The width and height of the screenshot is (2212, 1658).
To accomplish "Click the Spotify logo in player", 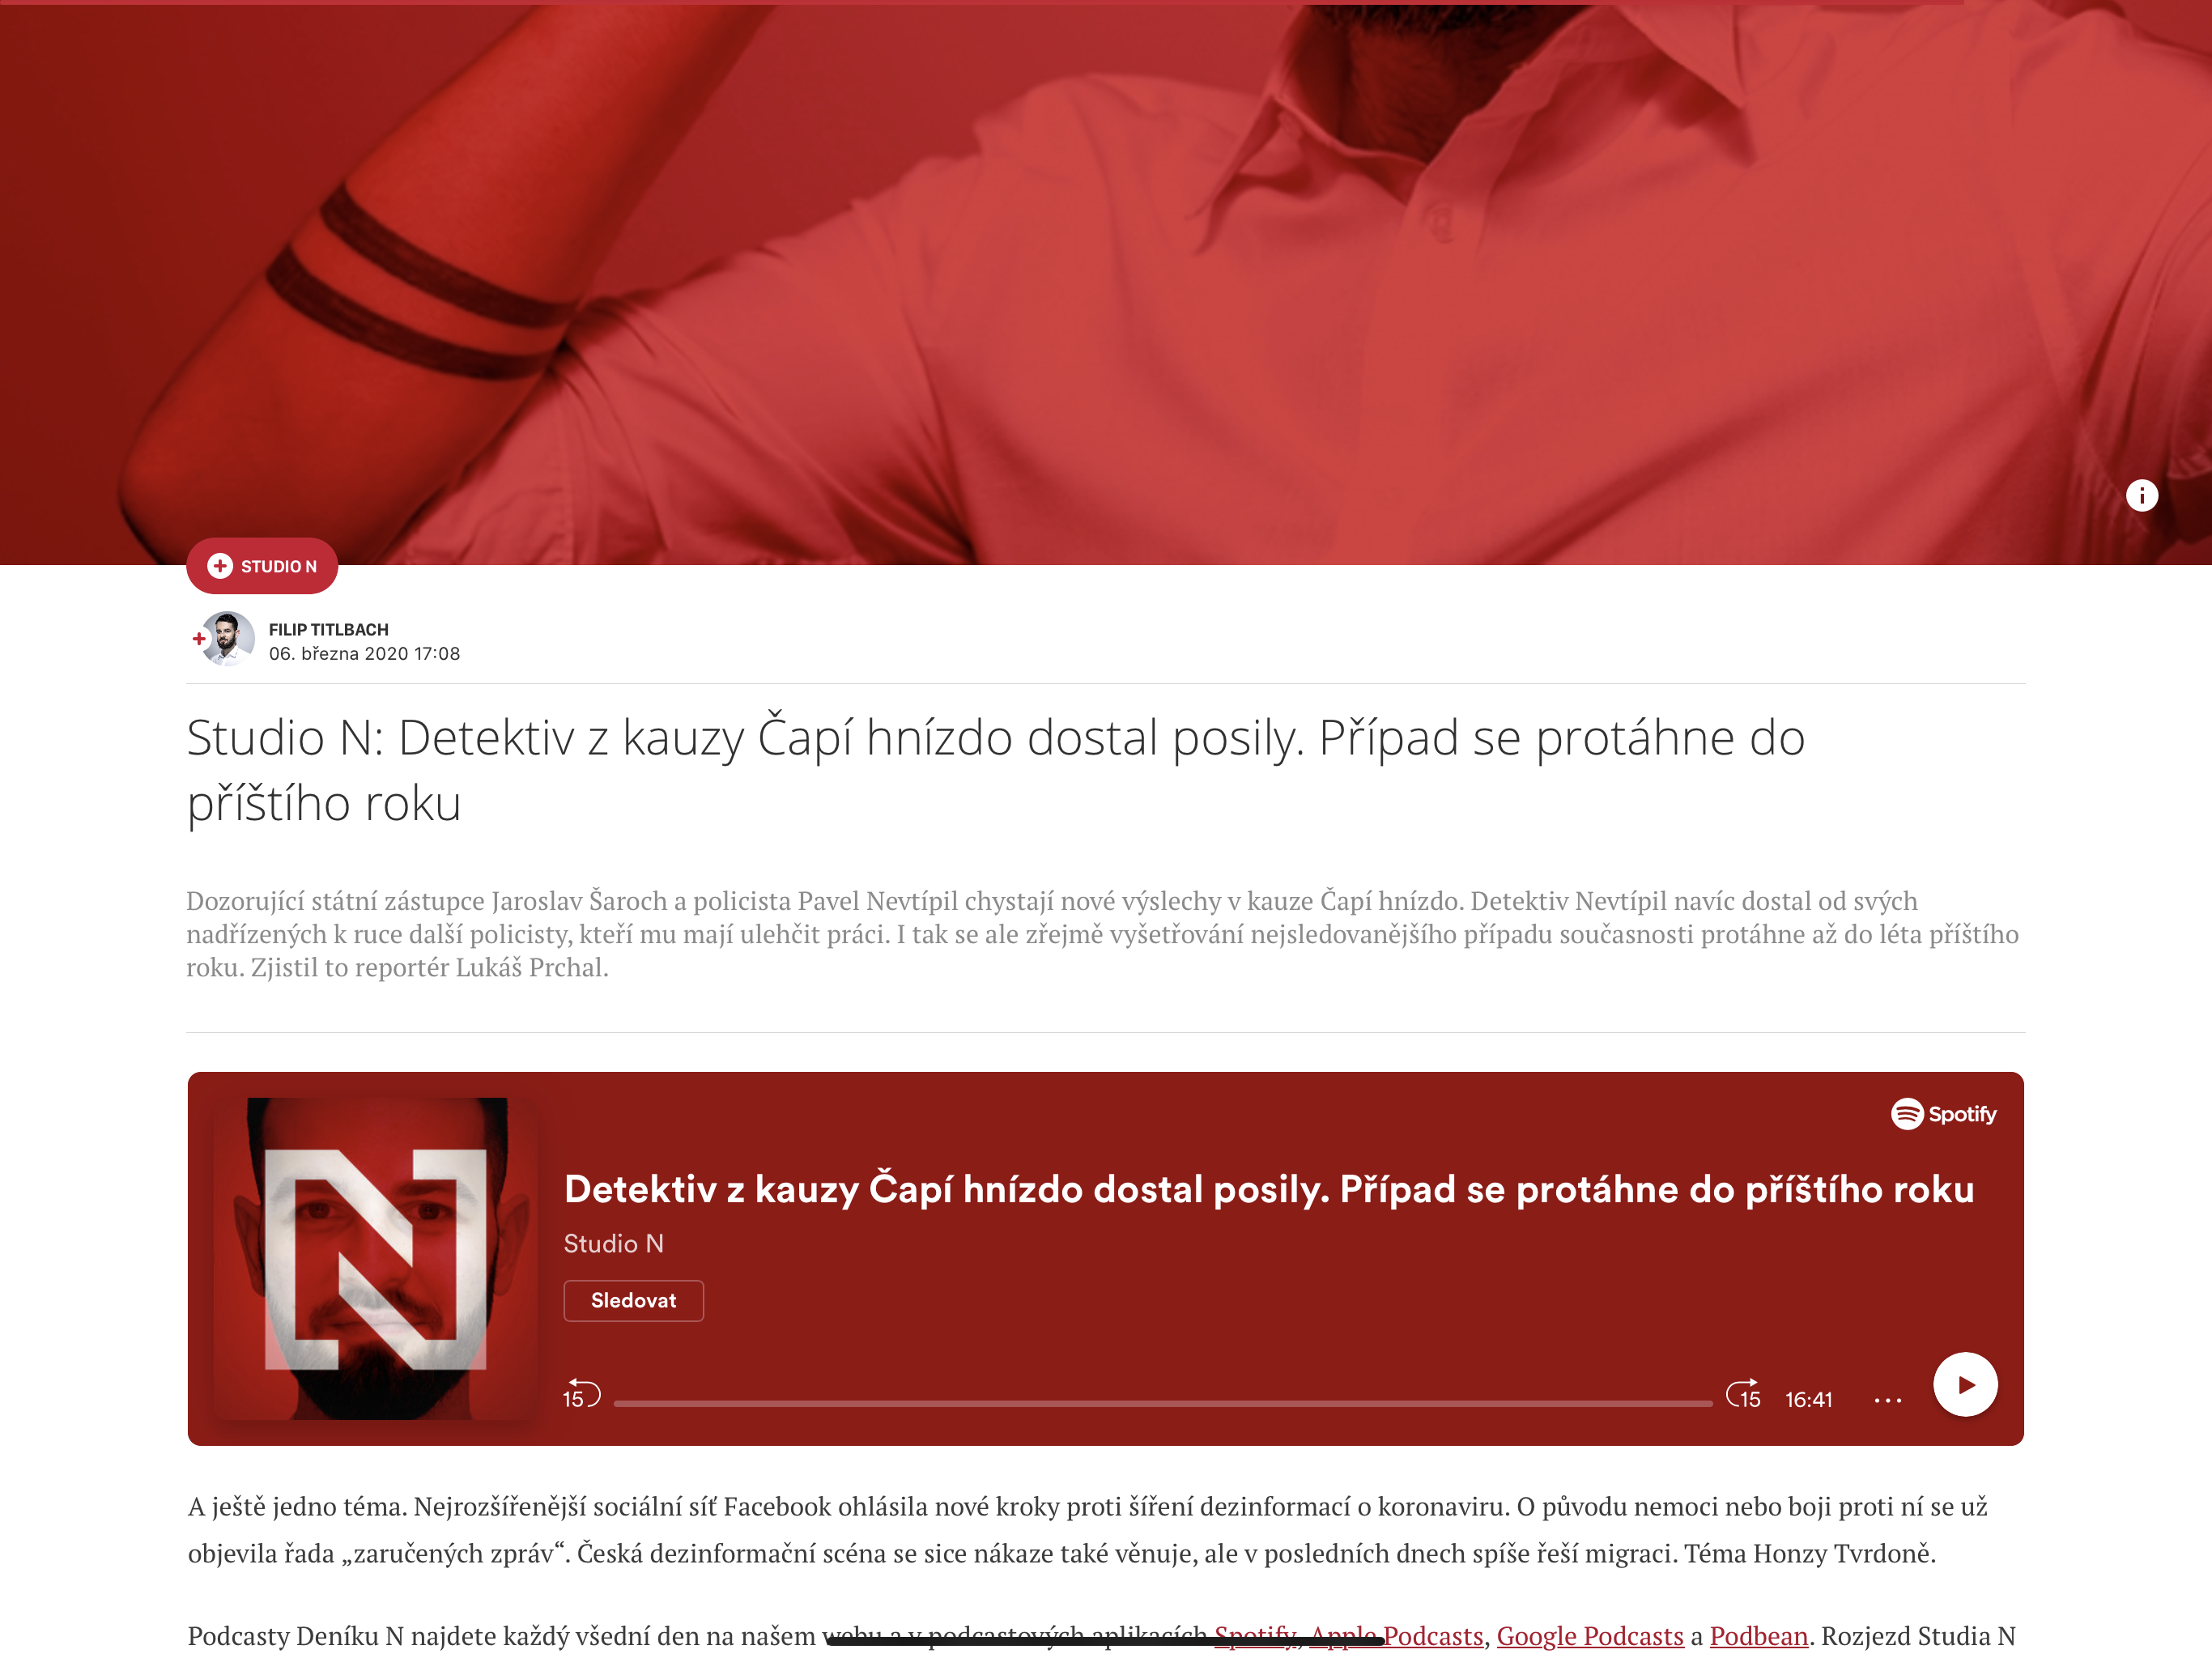I will [1943, 1113].
